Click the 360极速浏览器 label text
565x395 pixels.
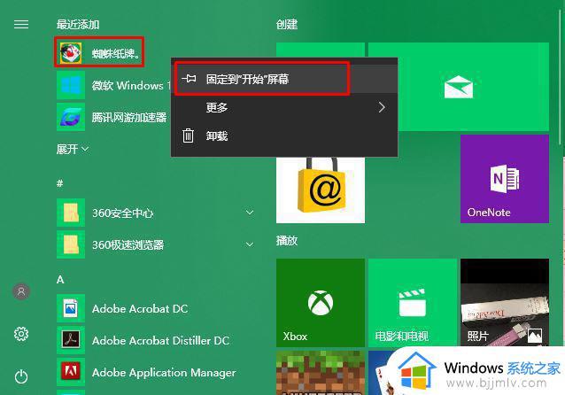pyautogui.click(x=128, y=245)
